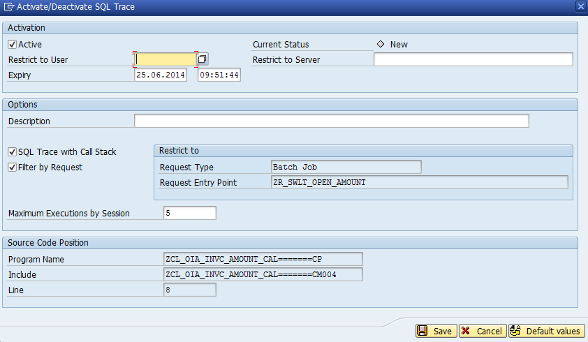Screen dimensions: 588x342
Task: Click the Include label
Action: (x=22, y=275)
